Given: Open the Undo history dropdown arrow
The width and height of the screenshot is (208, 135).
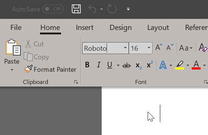Looking at the screenshot, I should coord(101,9).
